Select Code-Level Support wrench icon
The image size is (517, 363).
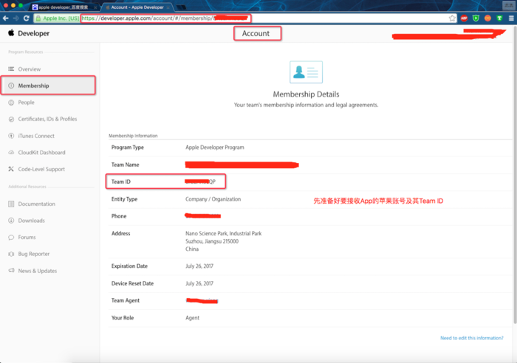(x=11, y=169)
